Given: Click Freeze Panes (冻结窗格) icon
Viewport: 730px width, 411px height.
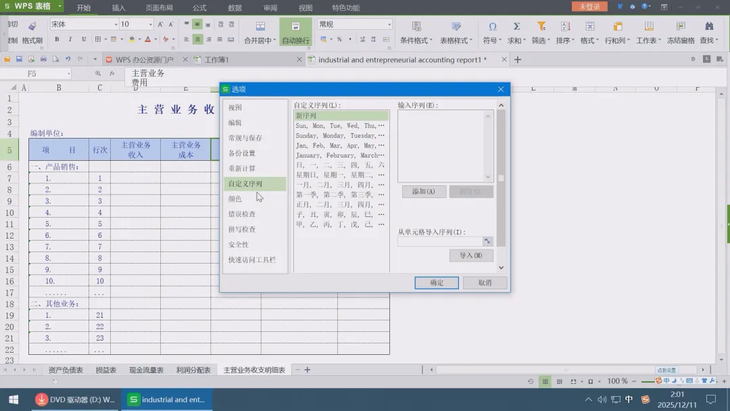Looking at the screenshot, I should [681, 26].
